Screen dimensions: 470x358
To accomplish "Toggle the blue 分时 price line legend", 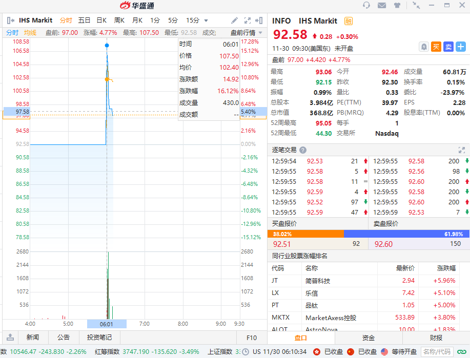I will [x=12, y=33].
